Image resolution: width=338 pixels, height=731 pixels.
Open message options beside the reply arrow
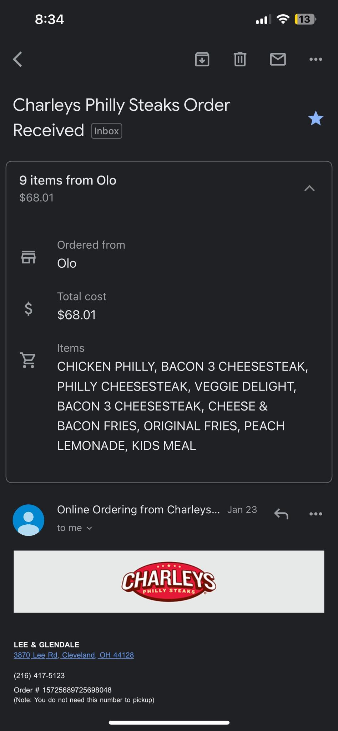[x=316, y=514]
